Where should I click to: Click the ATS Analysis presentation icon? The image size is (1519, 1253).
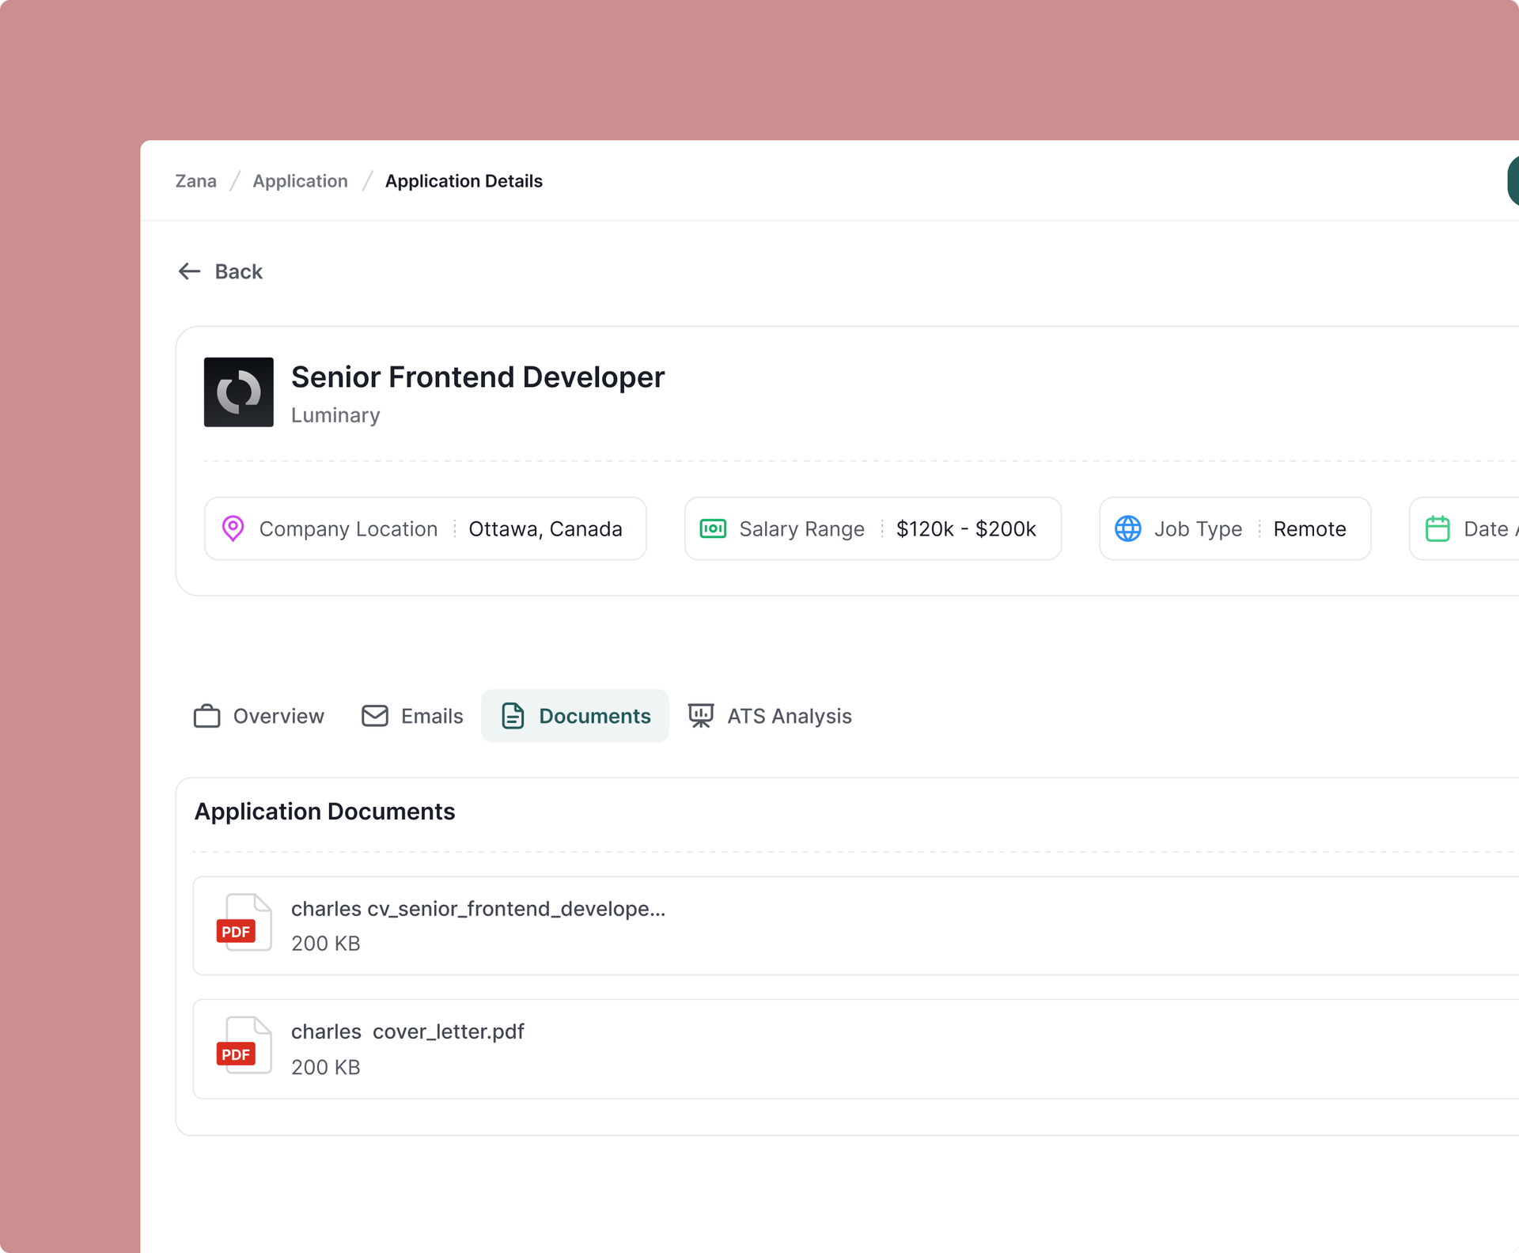(x=700, y=716)
